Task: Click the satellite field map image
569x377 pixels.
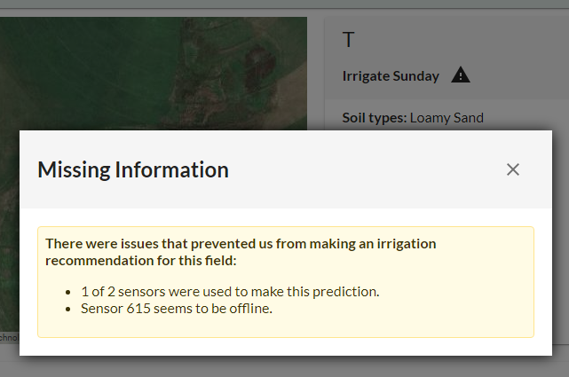Action: pos(133,71)
